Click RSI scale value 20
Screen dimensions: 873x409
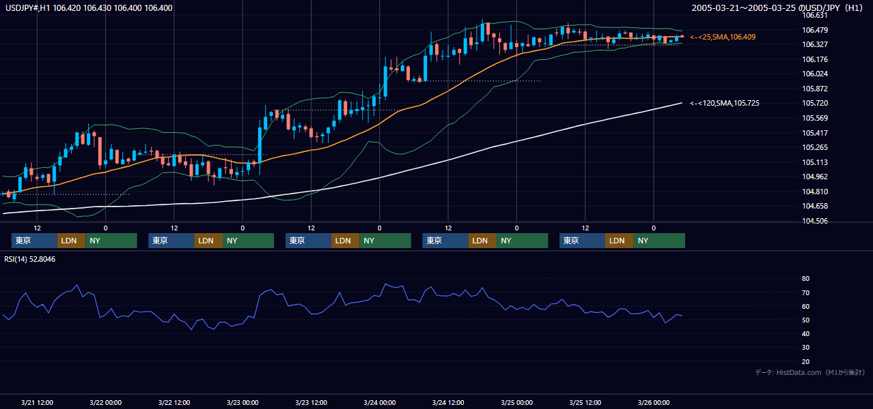click(806, 361)
